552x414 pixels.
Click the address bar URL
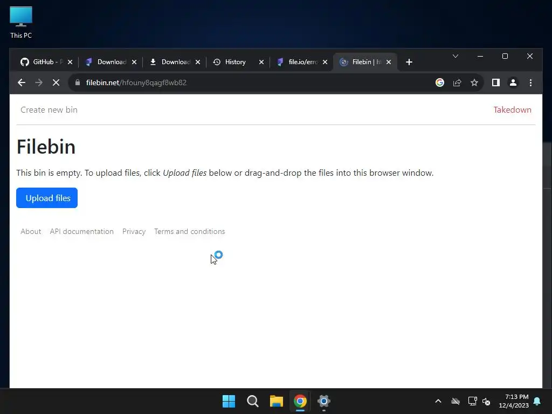pos(136,82)
